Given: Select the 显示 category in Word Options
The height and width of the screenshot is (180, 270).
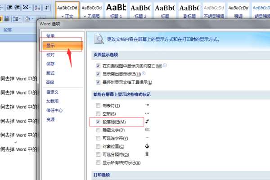Looking at the screenshot, I should [63, 45].
